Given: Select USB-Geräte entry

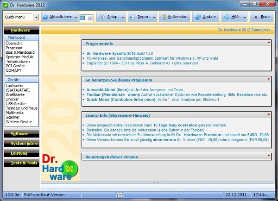Looking at the screenshot, I should 16,104.
